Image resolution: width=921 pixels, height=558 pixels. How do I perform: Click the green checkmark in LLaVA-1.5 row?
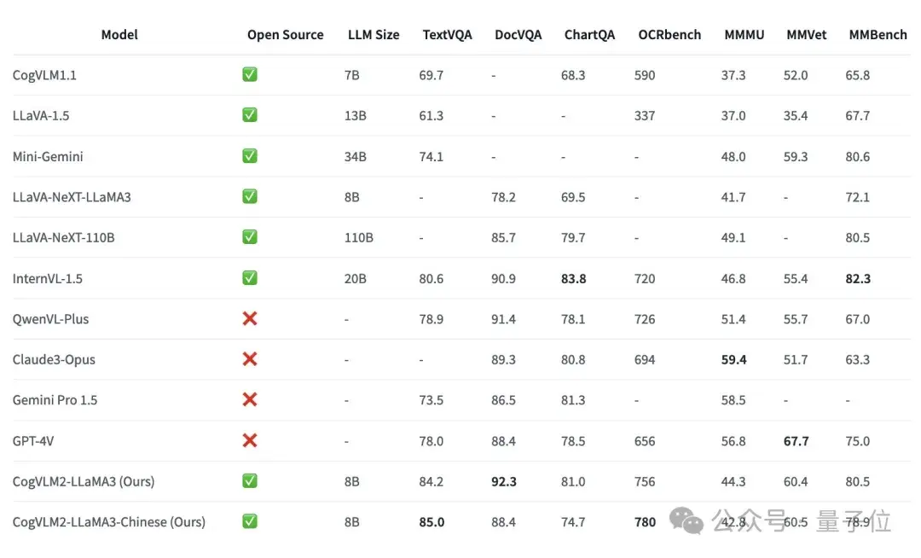[x=250, y=115]
